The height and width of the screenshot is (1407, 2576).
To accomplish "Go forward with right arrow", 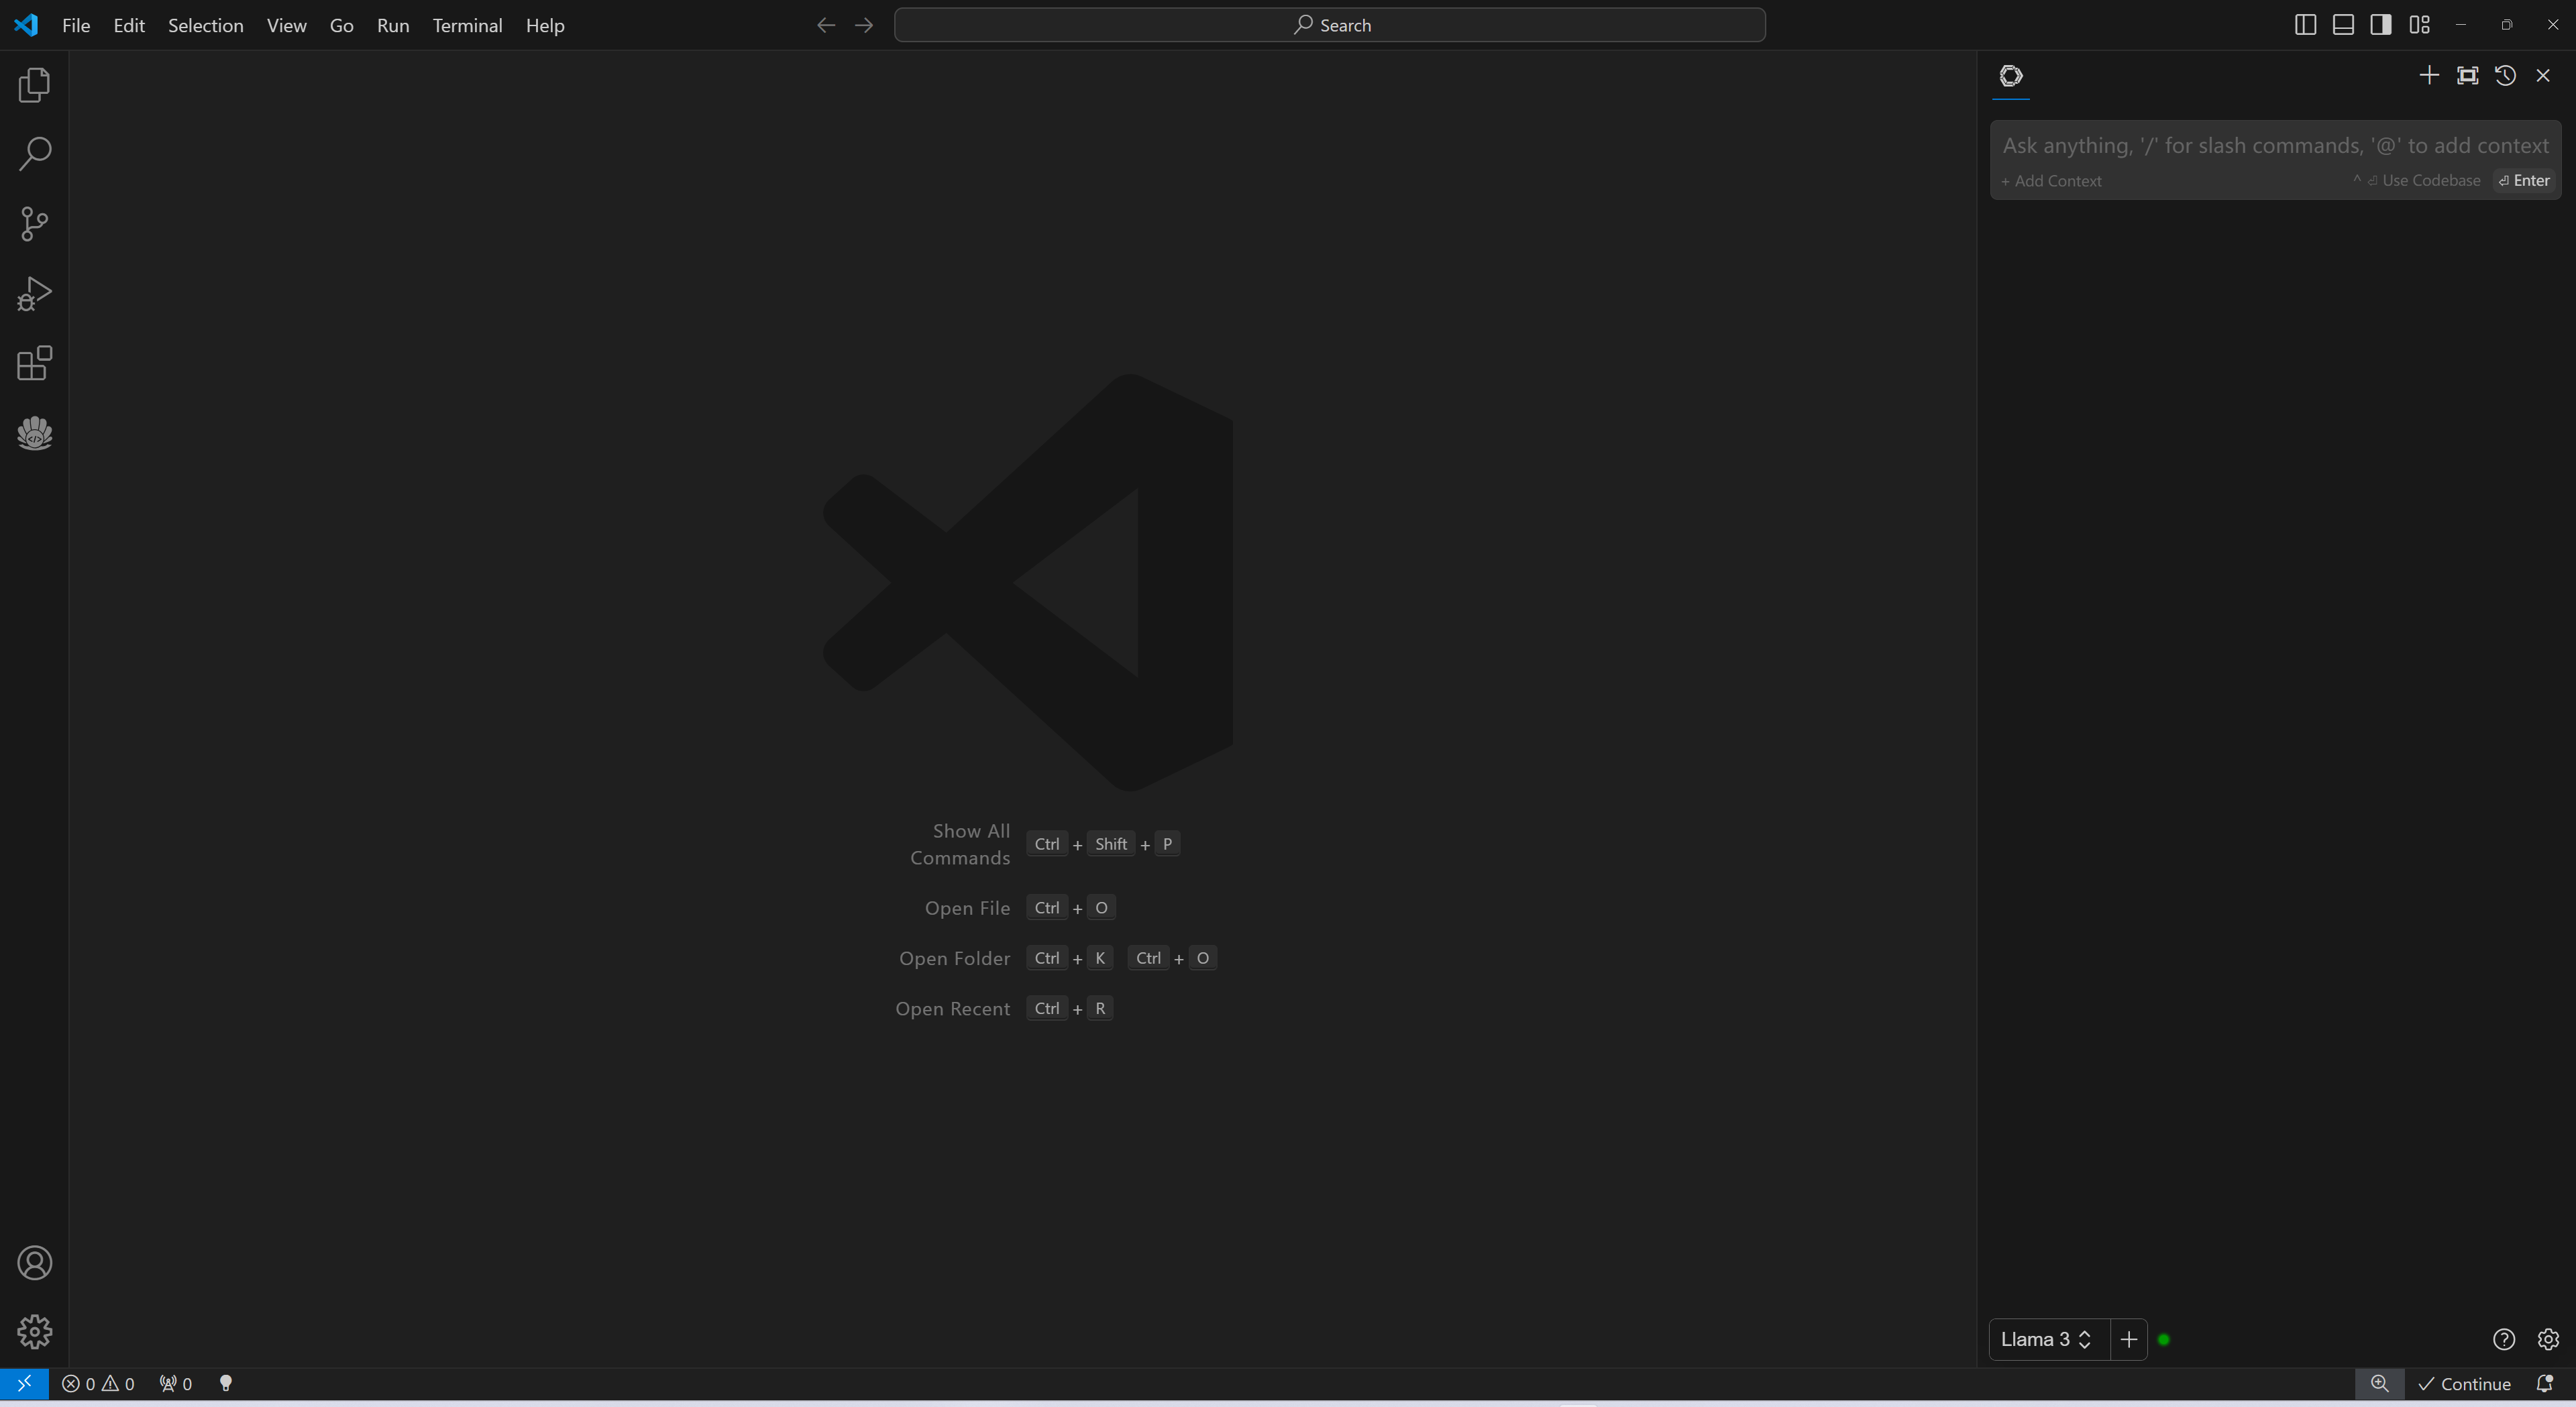I will pos(864,25).
